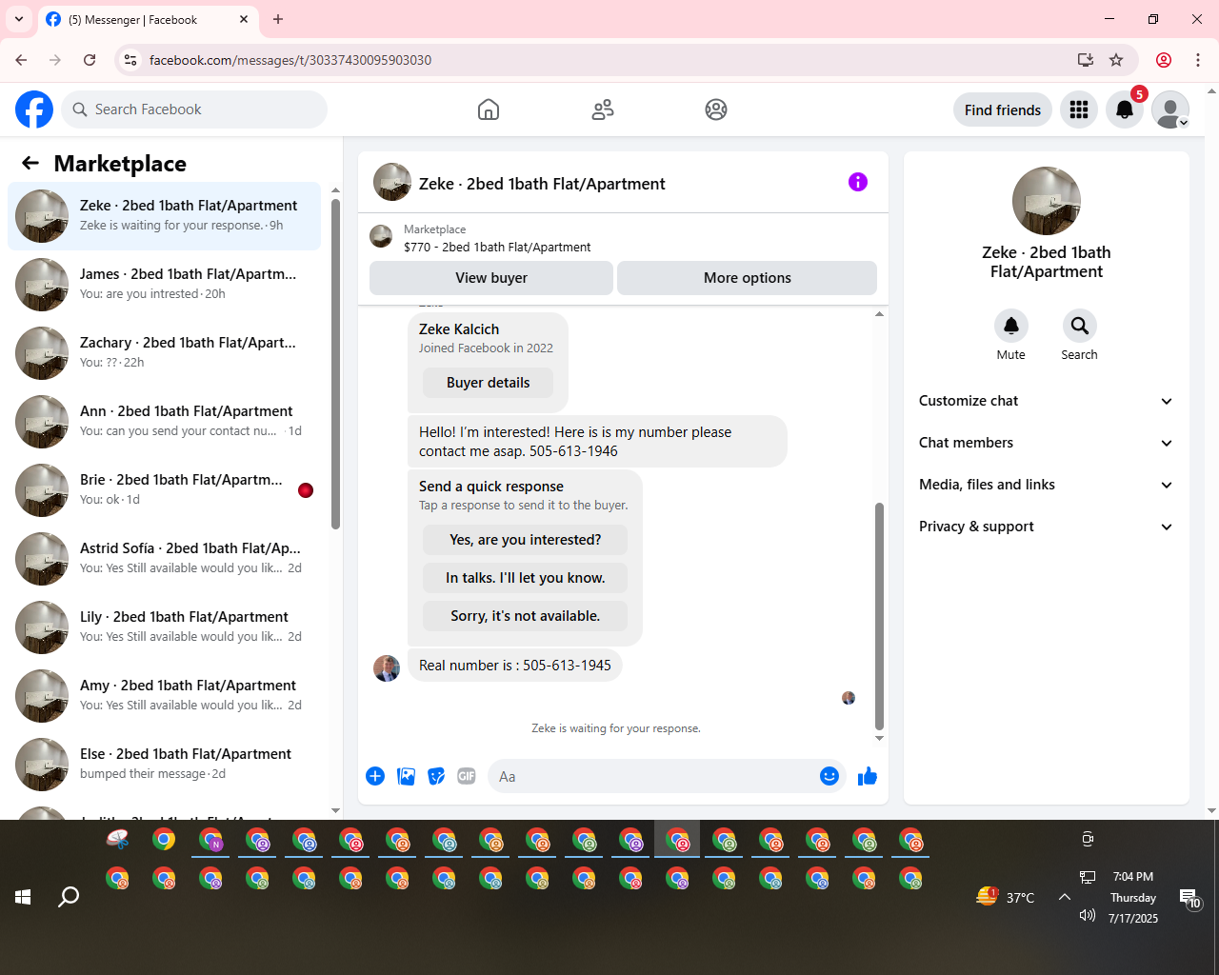Click the volume icon in system tray

click(1088, 915)
